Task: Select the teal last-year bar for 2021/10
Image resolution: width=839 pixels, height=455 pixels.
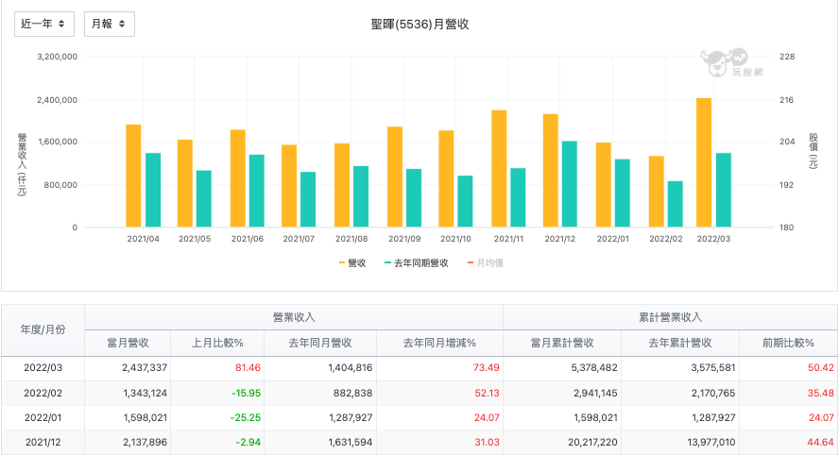Action: coord(465,202)
